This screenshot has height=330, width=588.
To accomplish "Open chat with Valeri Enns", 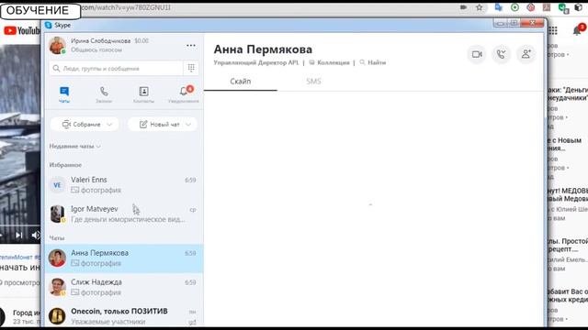I will (x=124, y=185).
